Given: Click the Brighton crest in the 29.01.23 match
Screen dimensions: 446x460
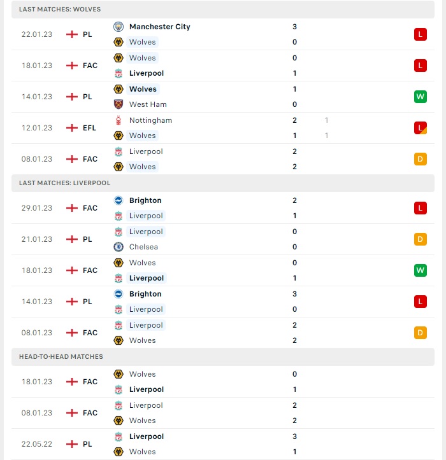Looking at the screenshot, I should click(x=119, y=200).
